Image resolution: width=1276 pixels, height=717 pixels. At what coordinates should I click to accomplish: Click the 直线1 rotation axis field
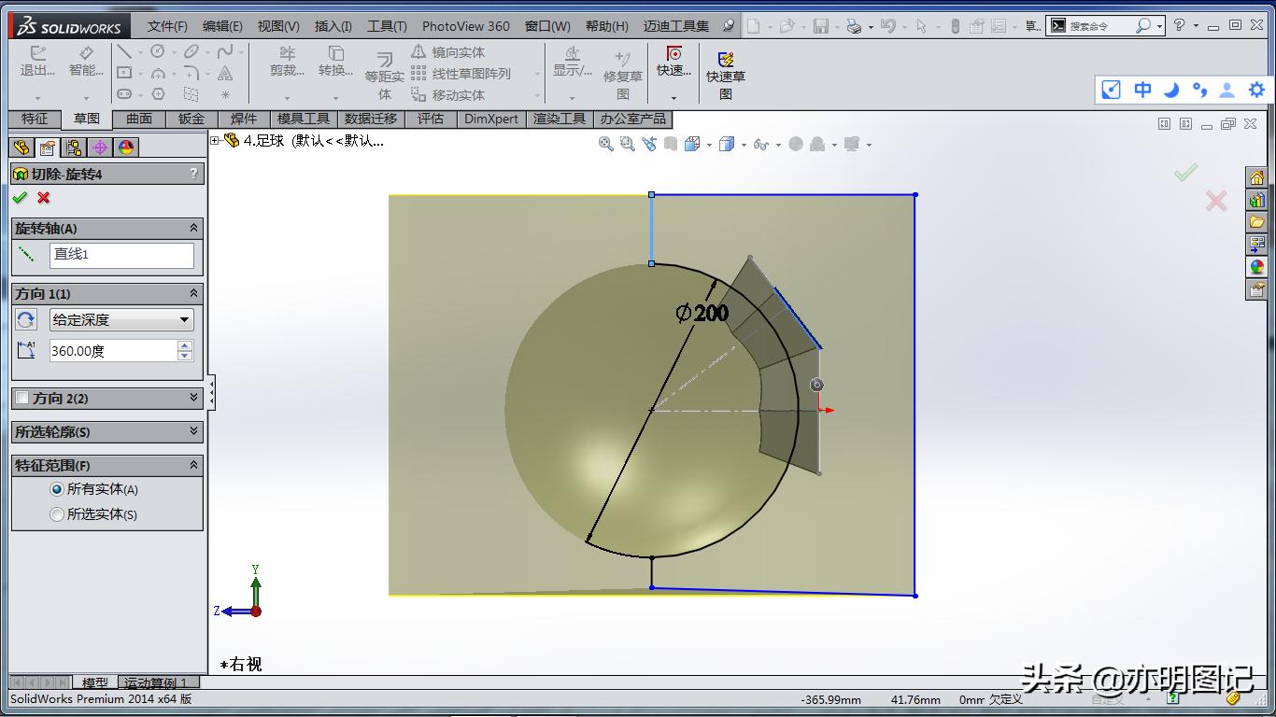121,254
